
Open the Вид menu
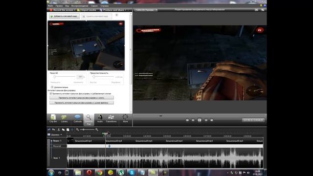click(67, 6)
